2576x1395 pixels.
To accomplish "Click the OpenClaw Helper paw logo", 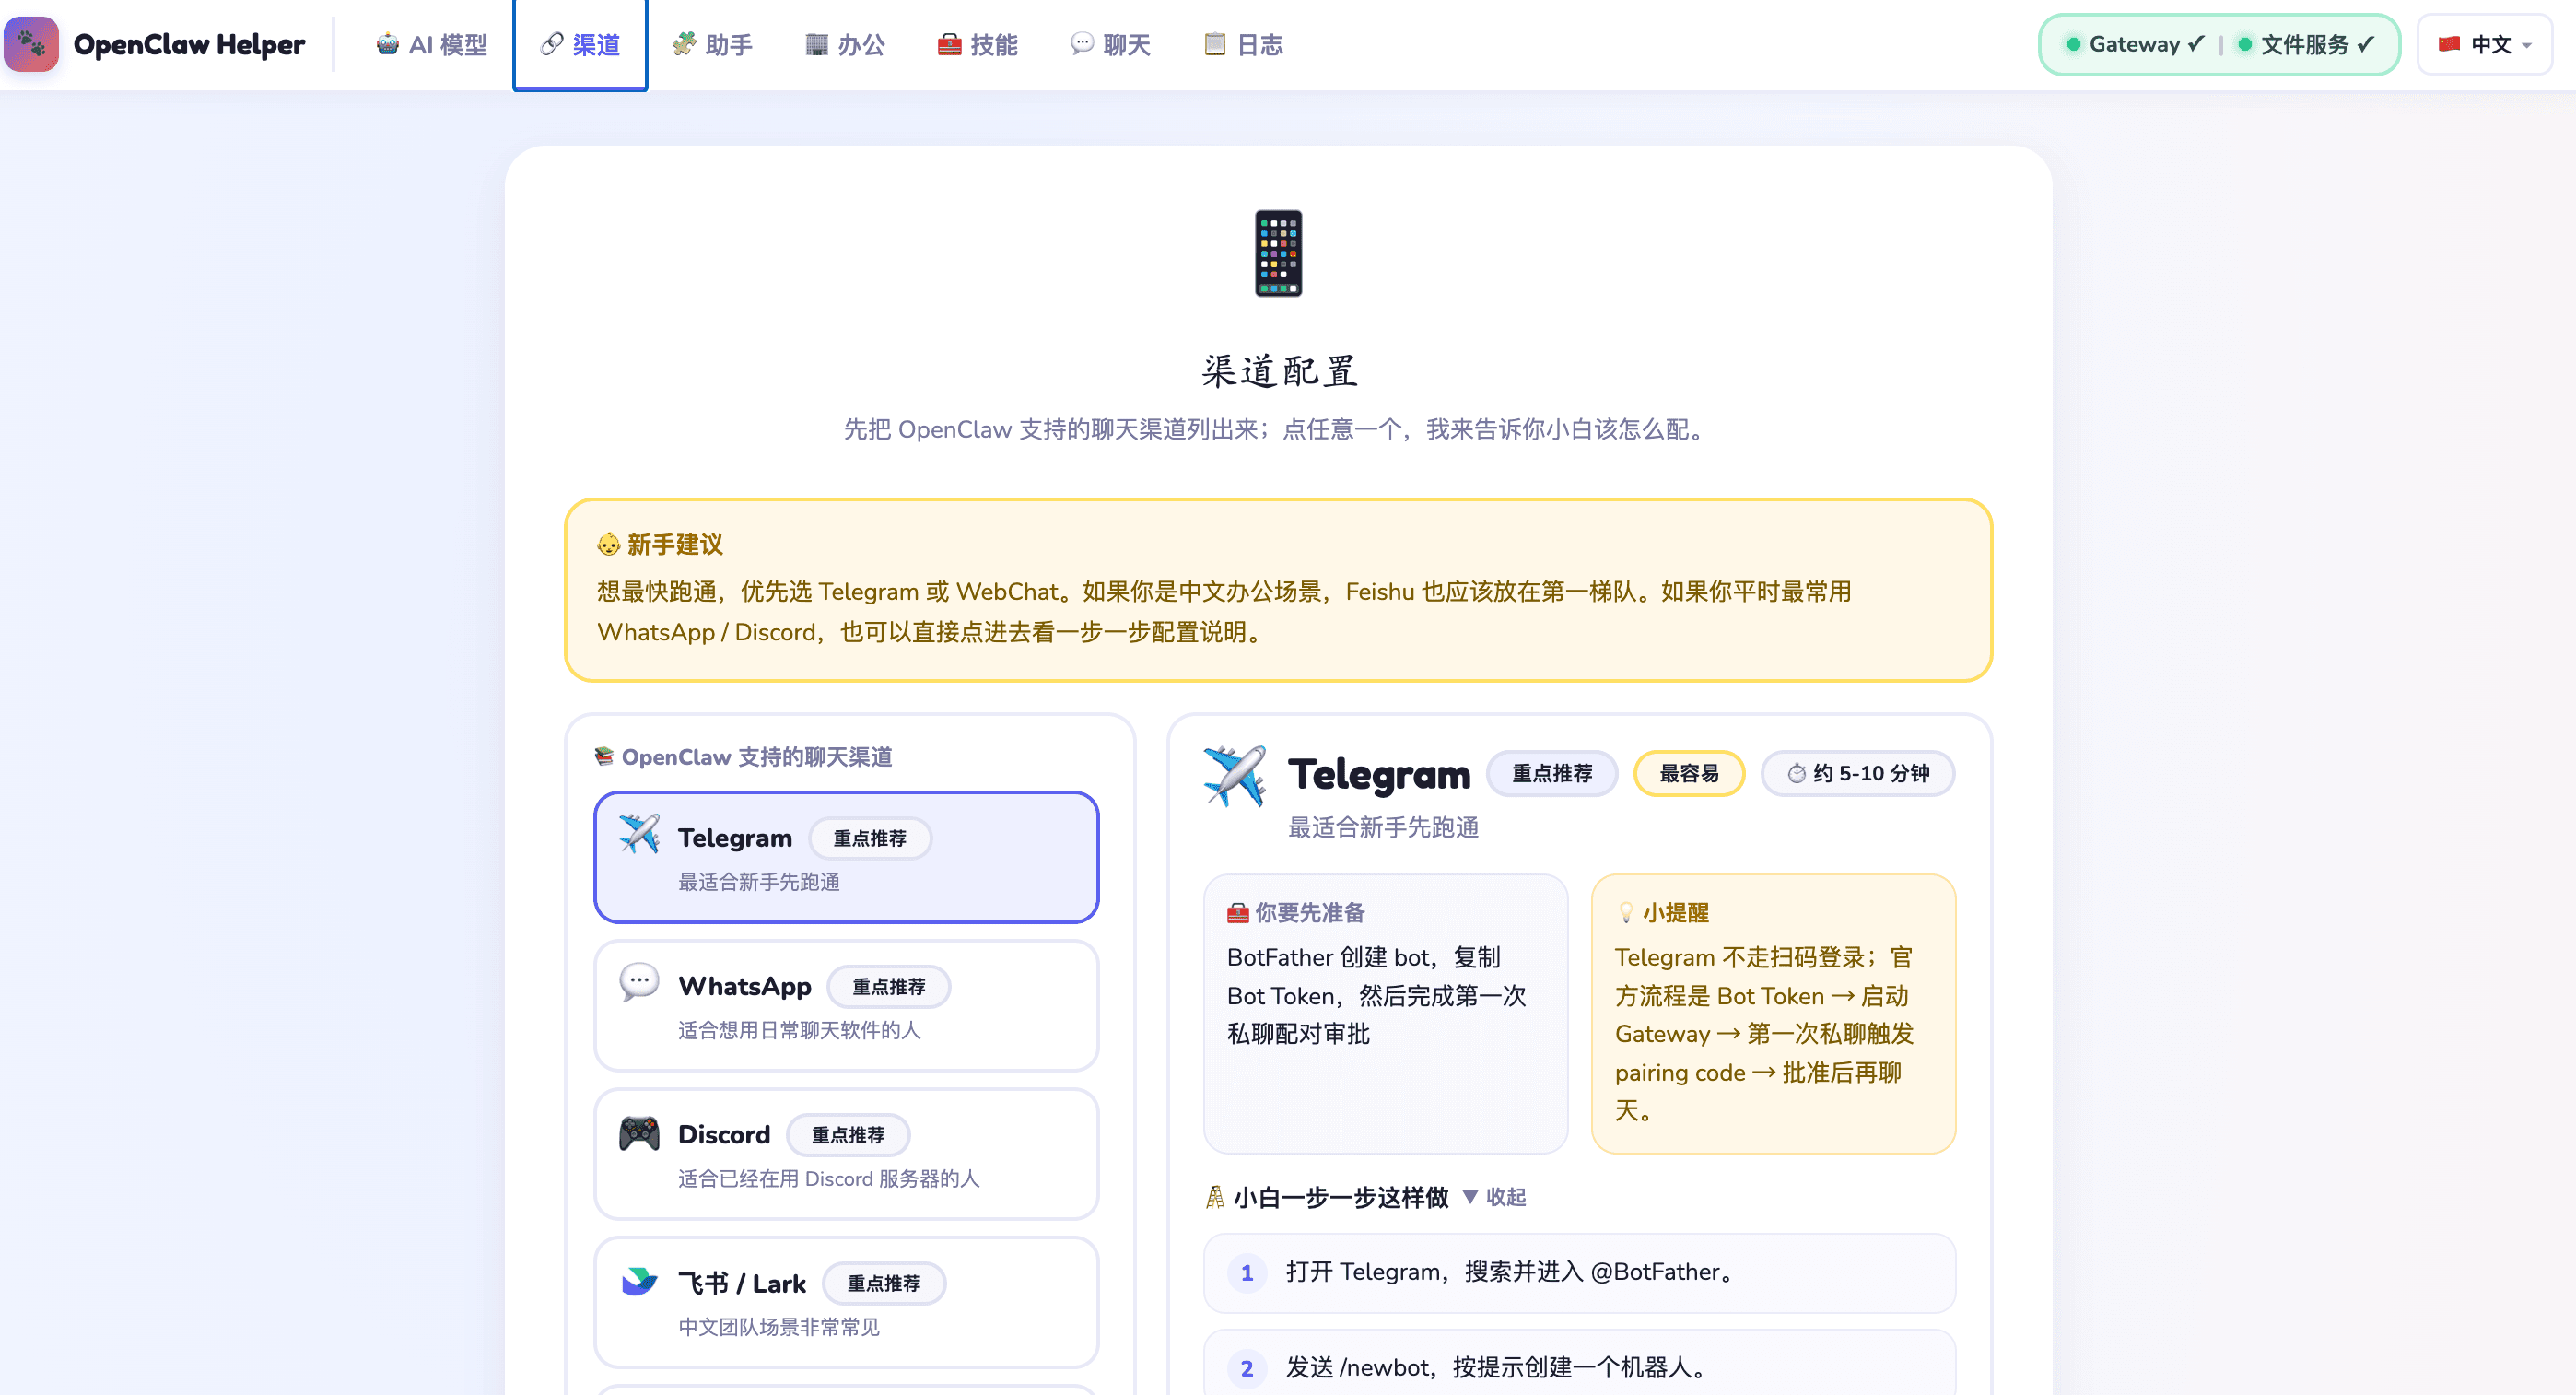I will [31, 44].
